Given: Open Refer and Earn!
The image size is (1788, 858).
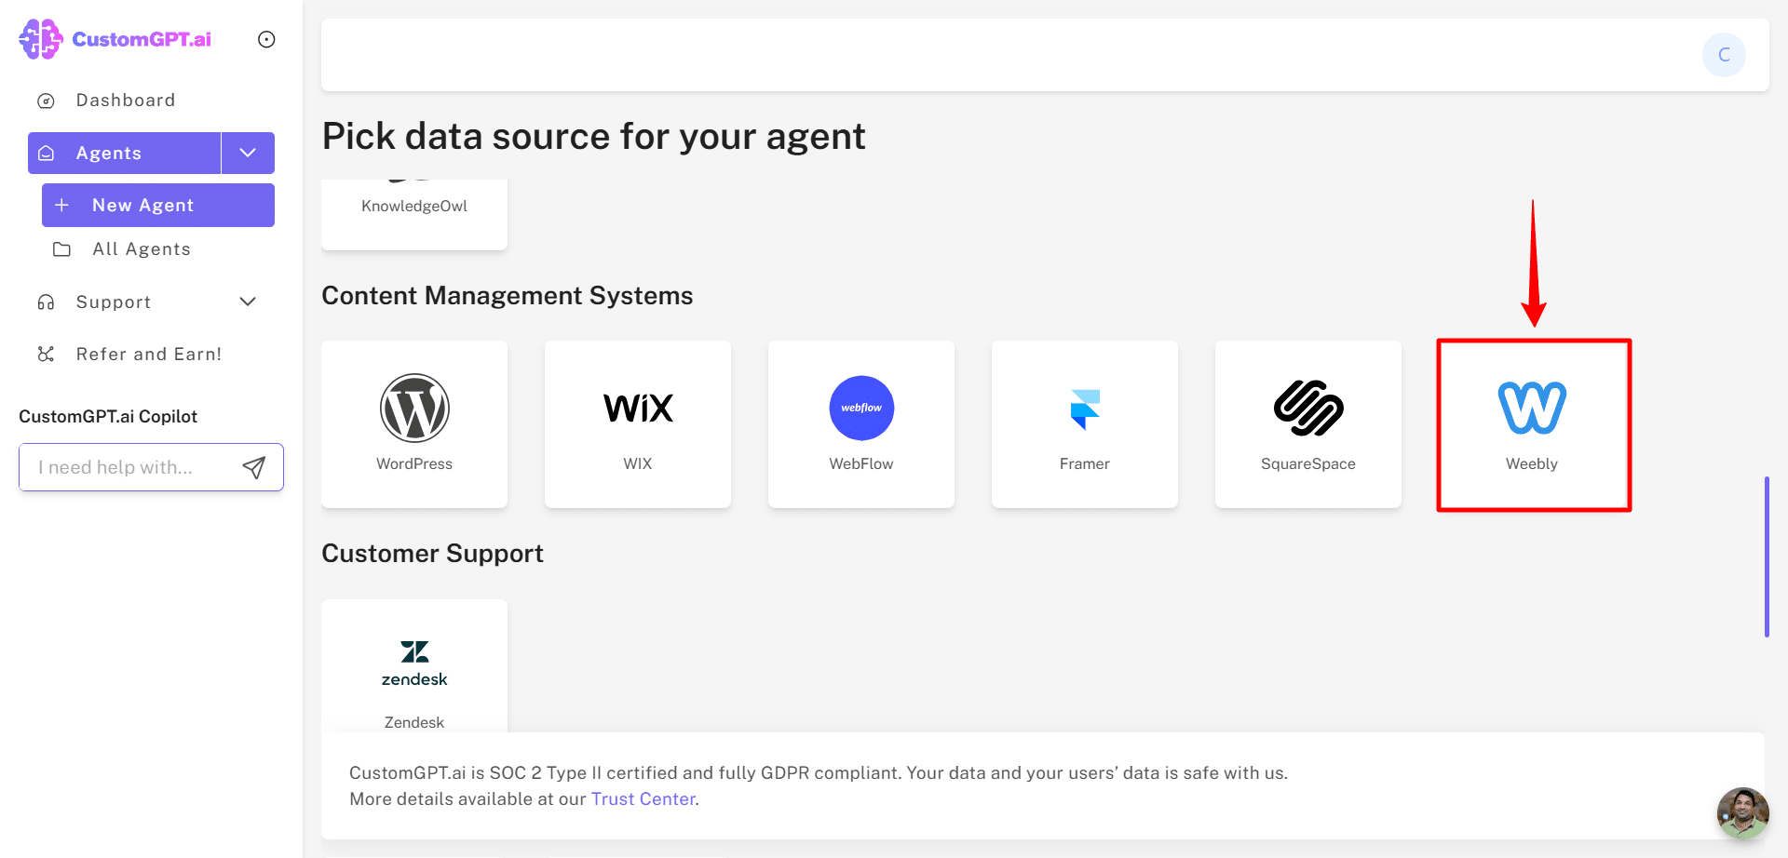Looking at the screenshot, I should tap(149, 355).
